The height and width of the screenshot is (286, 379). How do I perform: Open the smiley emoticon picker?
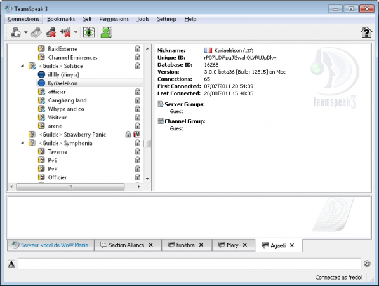coord(367,264)
